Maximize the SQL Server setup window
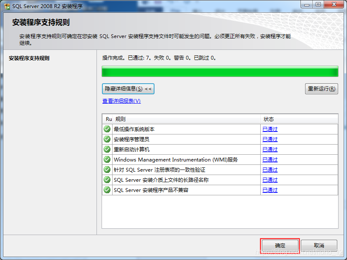Viewport: 347px width, 260px height. (x=318, y=5)
